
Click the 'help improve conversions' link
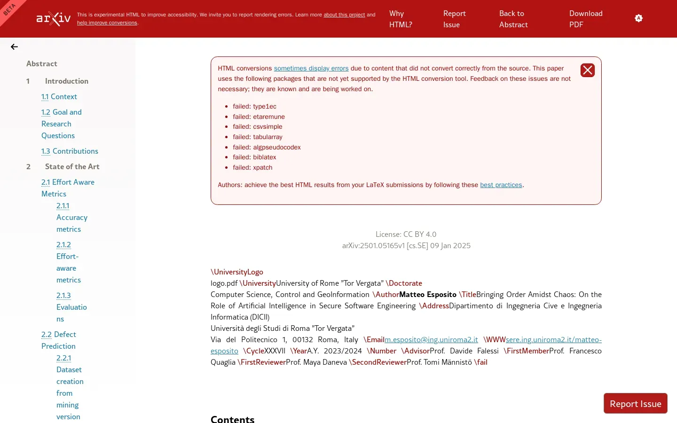coord(107,23)
